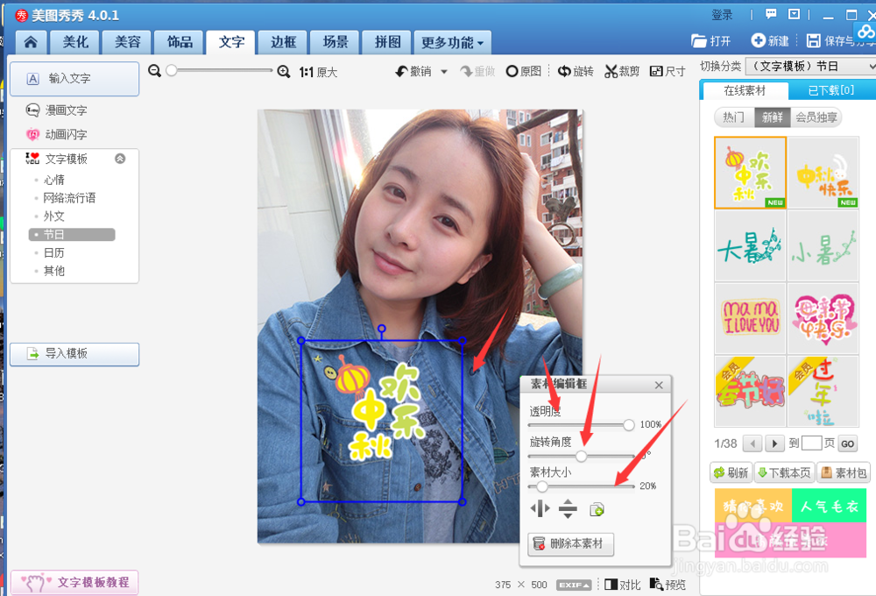
Task: Click the 登录 link
Action: (722, 15)
